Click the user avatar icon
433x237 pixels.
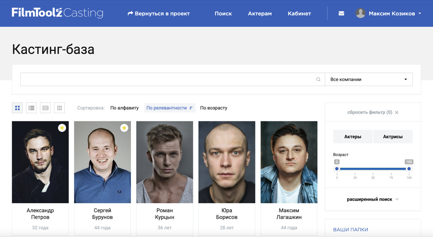(360, 14)
